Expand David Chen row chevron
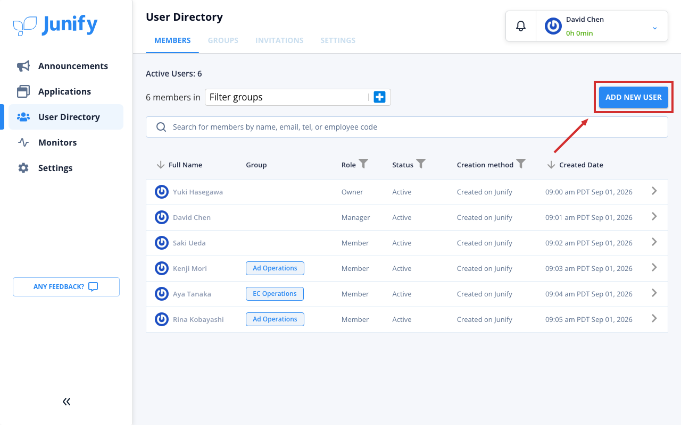 point(654,217)
